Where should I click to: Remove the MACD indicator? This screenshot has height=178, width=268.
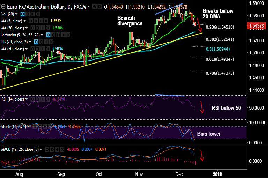pos(62,149)
